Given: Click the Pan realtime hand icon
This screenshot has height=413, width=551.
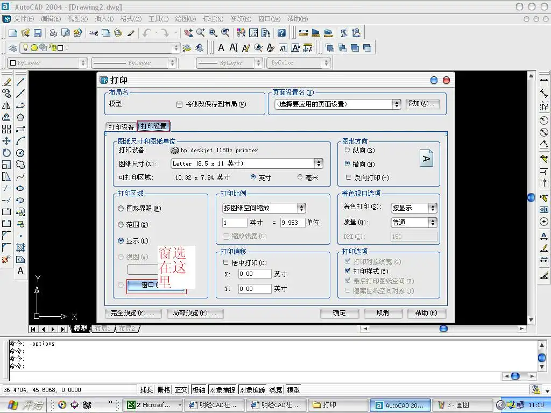Looking at the screenshot, I should pos(188,33).
